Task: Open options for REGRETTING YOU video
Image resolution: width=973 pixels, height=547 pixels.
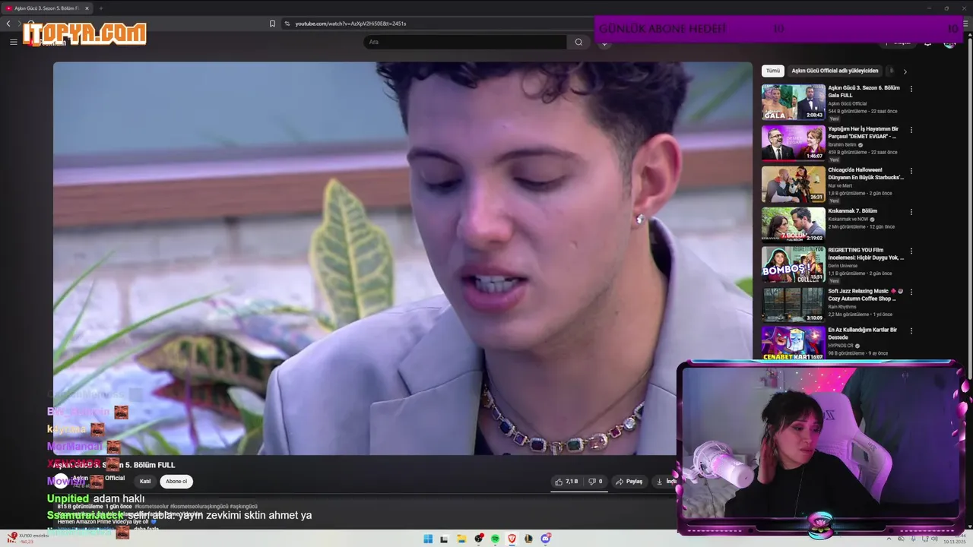Action: click(911, 251)
